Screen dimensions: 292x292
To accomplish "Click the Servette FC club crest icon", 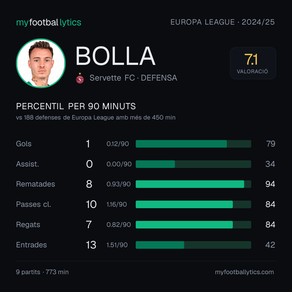I will [x=80, y=78].
